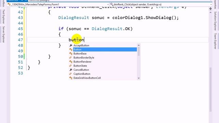Viewport: 219px width, 123px height.
Task: Click the class icon beside ButtonRenderer
Action: [71, 61]
